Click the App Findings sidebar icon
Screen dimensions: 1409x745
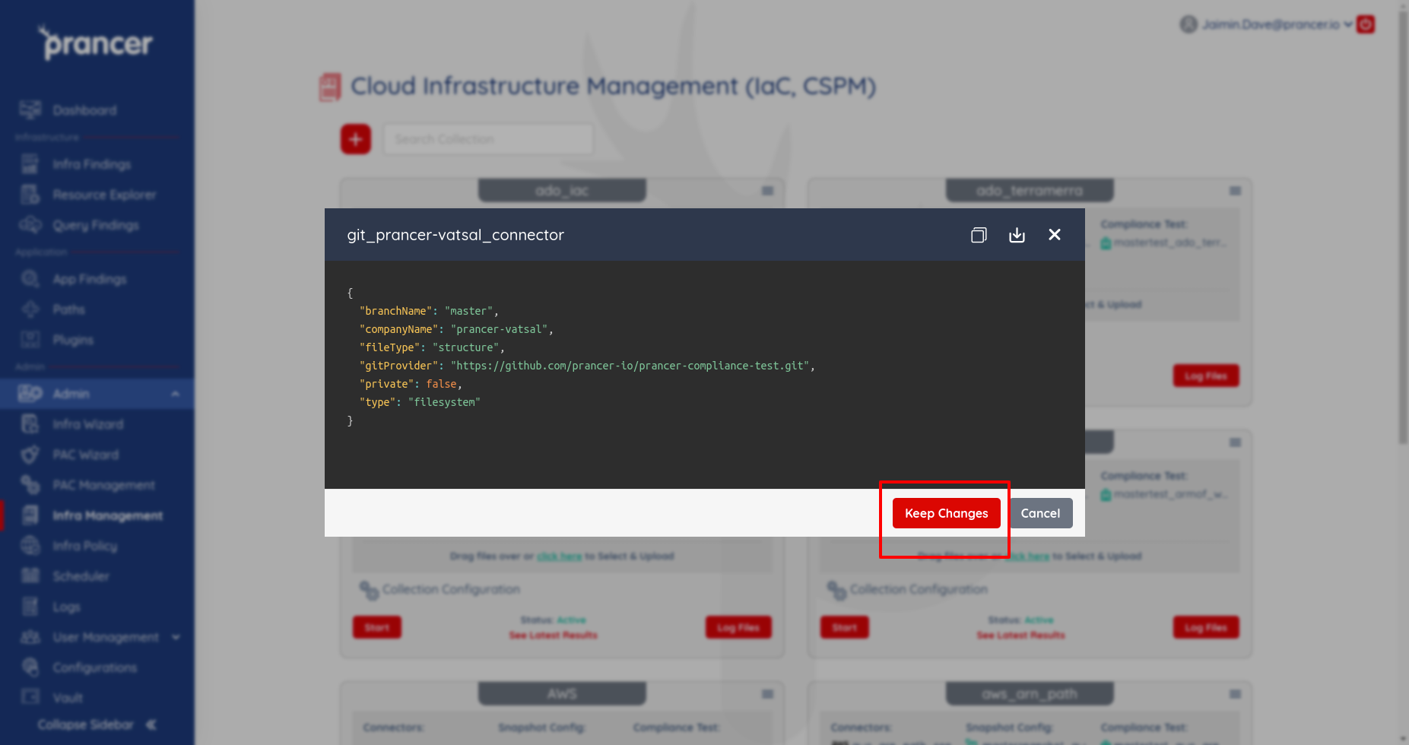(30, 279)
